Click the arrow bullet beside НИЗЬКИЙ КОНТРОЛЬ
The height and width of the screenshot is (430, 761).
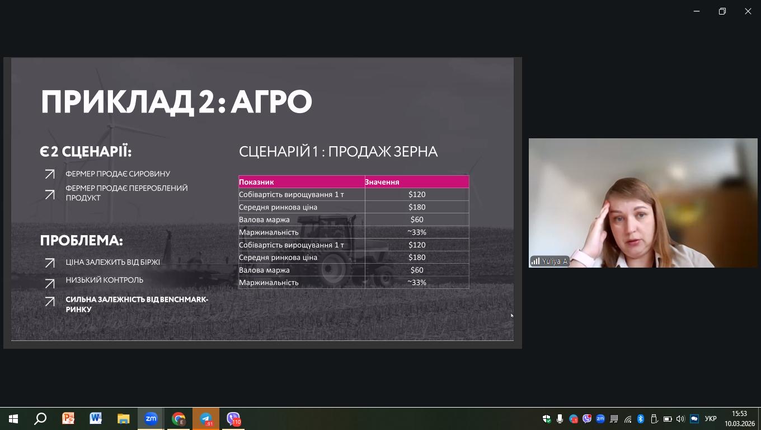50,283
